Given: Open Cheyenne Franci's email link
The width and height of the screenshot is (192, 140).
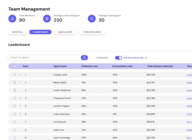Looking at the screenshot, I should coord(189,98).
